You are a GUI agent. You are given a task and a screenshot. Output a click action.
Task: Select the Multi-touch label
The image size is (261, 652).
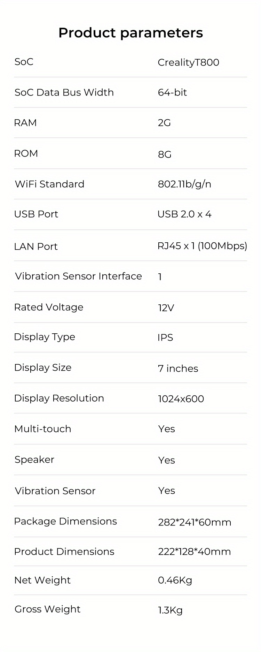(42, 429)
